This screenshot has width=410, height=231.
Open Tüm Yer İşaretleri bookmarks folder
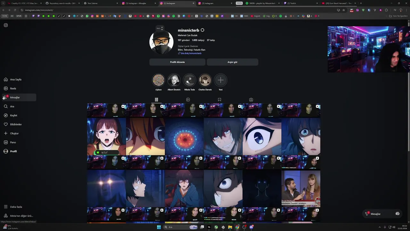pos(398,16)
